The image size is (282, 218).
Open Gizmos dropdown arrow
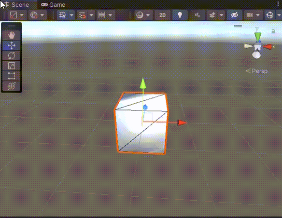[x=279, y=15]
